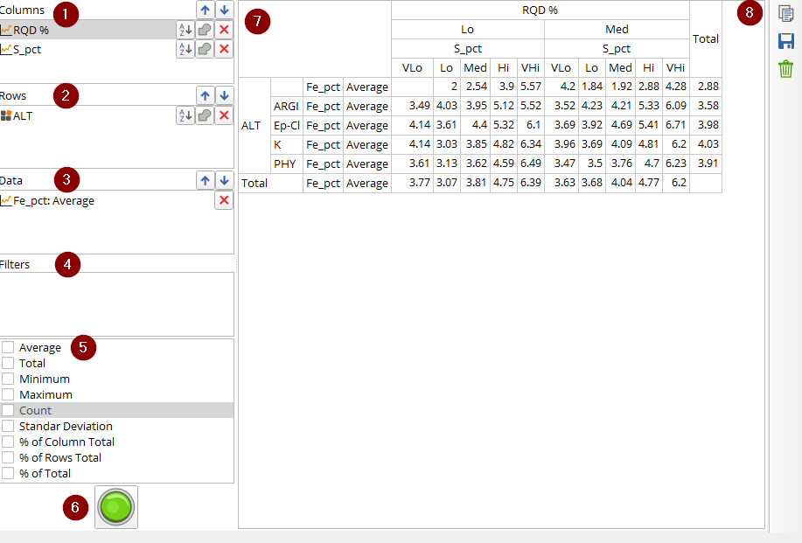Click inside the empty Filters box
Image resolution: width=802 pixels, height=543 pixels.
[x=116, y=304]
